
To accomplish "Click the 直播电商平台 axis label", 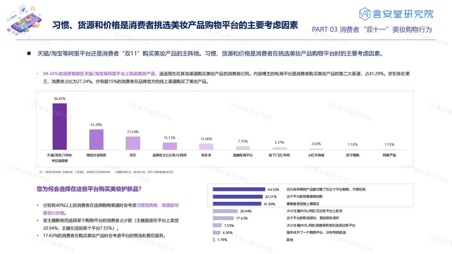I will click(243, 155).
